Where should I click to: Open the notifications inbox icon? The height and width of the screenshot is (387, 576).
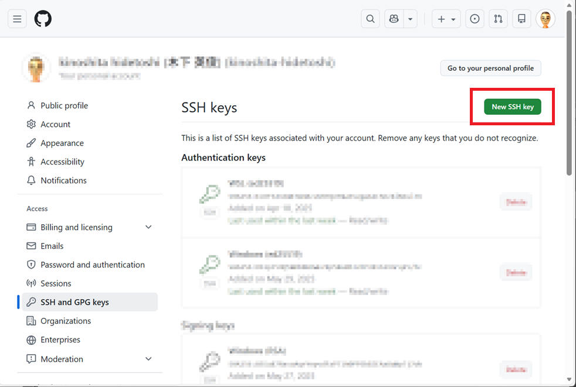coord(521,19)
